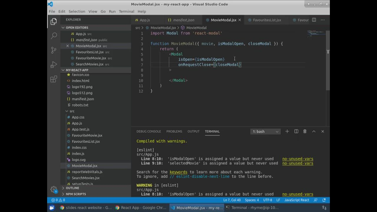Change language mode from JavaScript React

[x=297, y=200]
